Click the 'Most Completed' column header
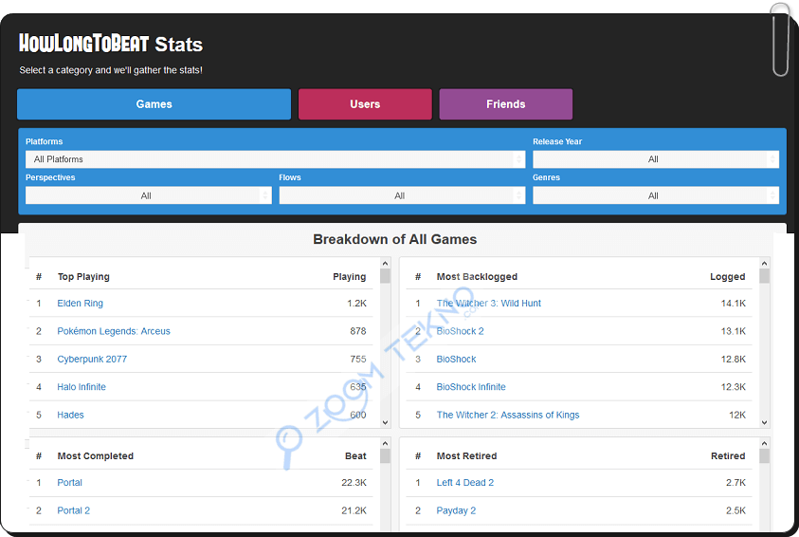The height and width of the screenshot is (537, 799). coord(96,456)
